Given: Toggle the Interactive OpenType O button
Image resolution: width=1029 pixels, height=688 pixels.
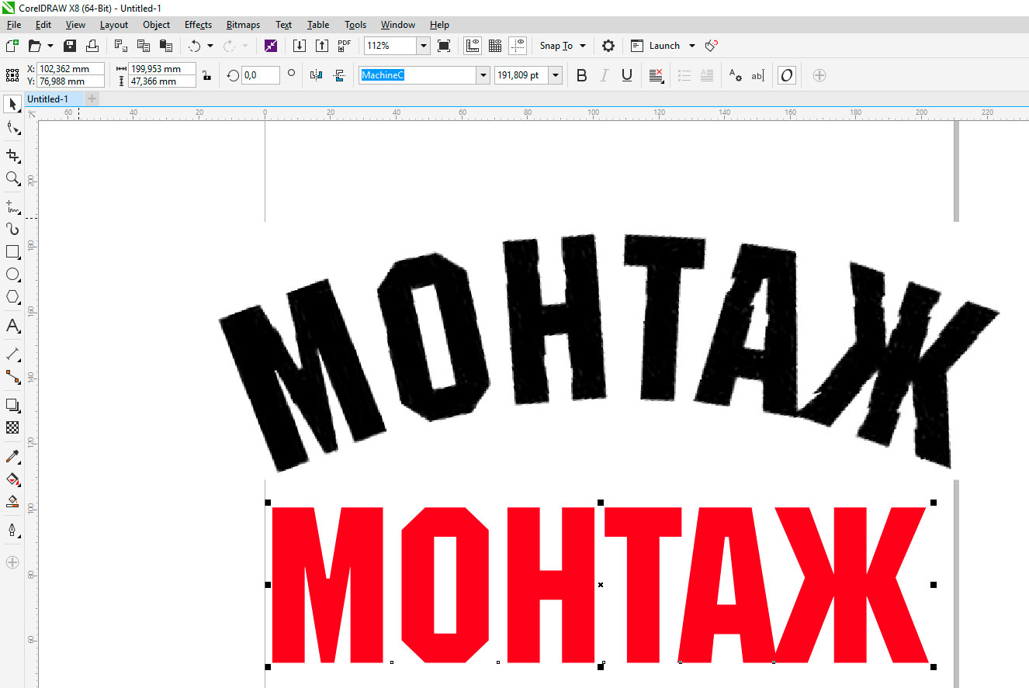Looking at the screenshot, I should coord(787,75).
